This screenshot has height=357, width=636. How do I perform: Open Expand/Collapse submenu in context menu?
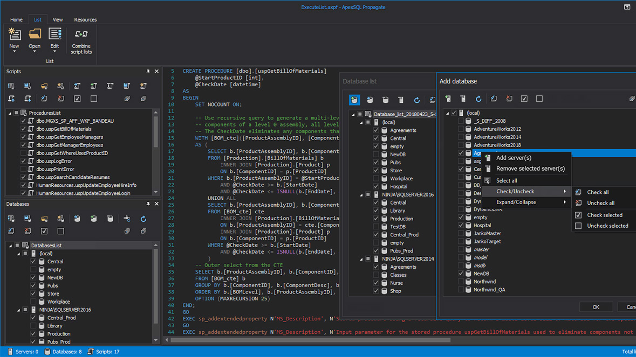coord(516,202)
